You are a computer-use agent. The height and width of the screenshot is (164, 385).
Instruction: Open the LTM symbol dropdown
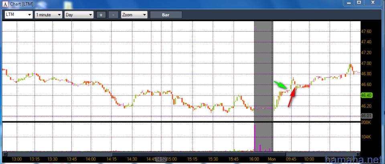tap(19, 15)
